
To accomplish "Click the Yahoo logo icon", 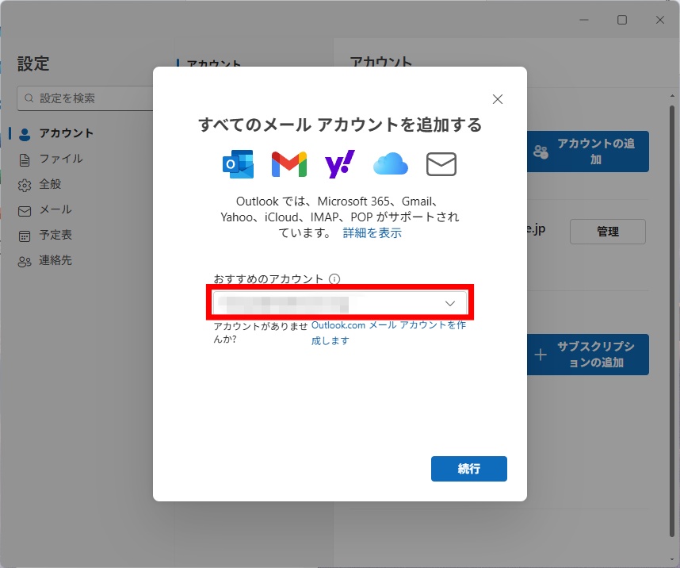I will coord(339,164).
